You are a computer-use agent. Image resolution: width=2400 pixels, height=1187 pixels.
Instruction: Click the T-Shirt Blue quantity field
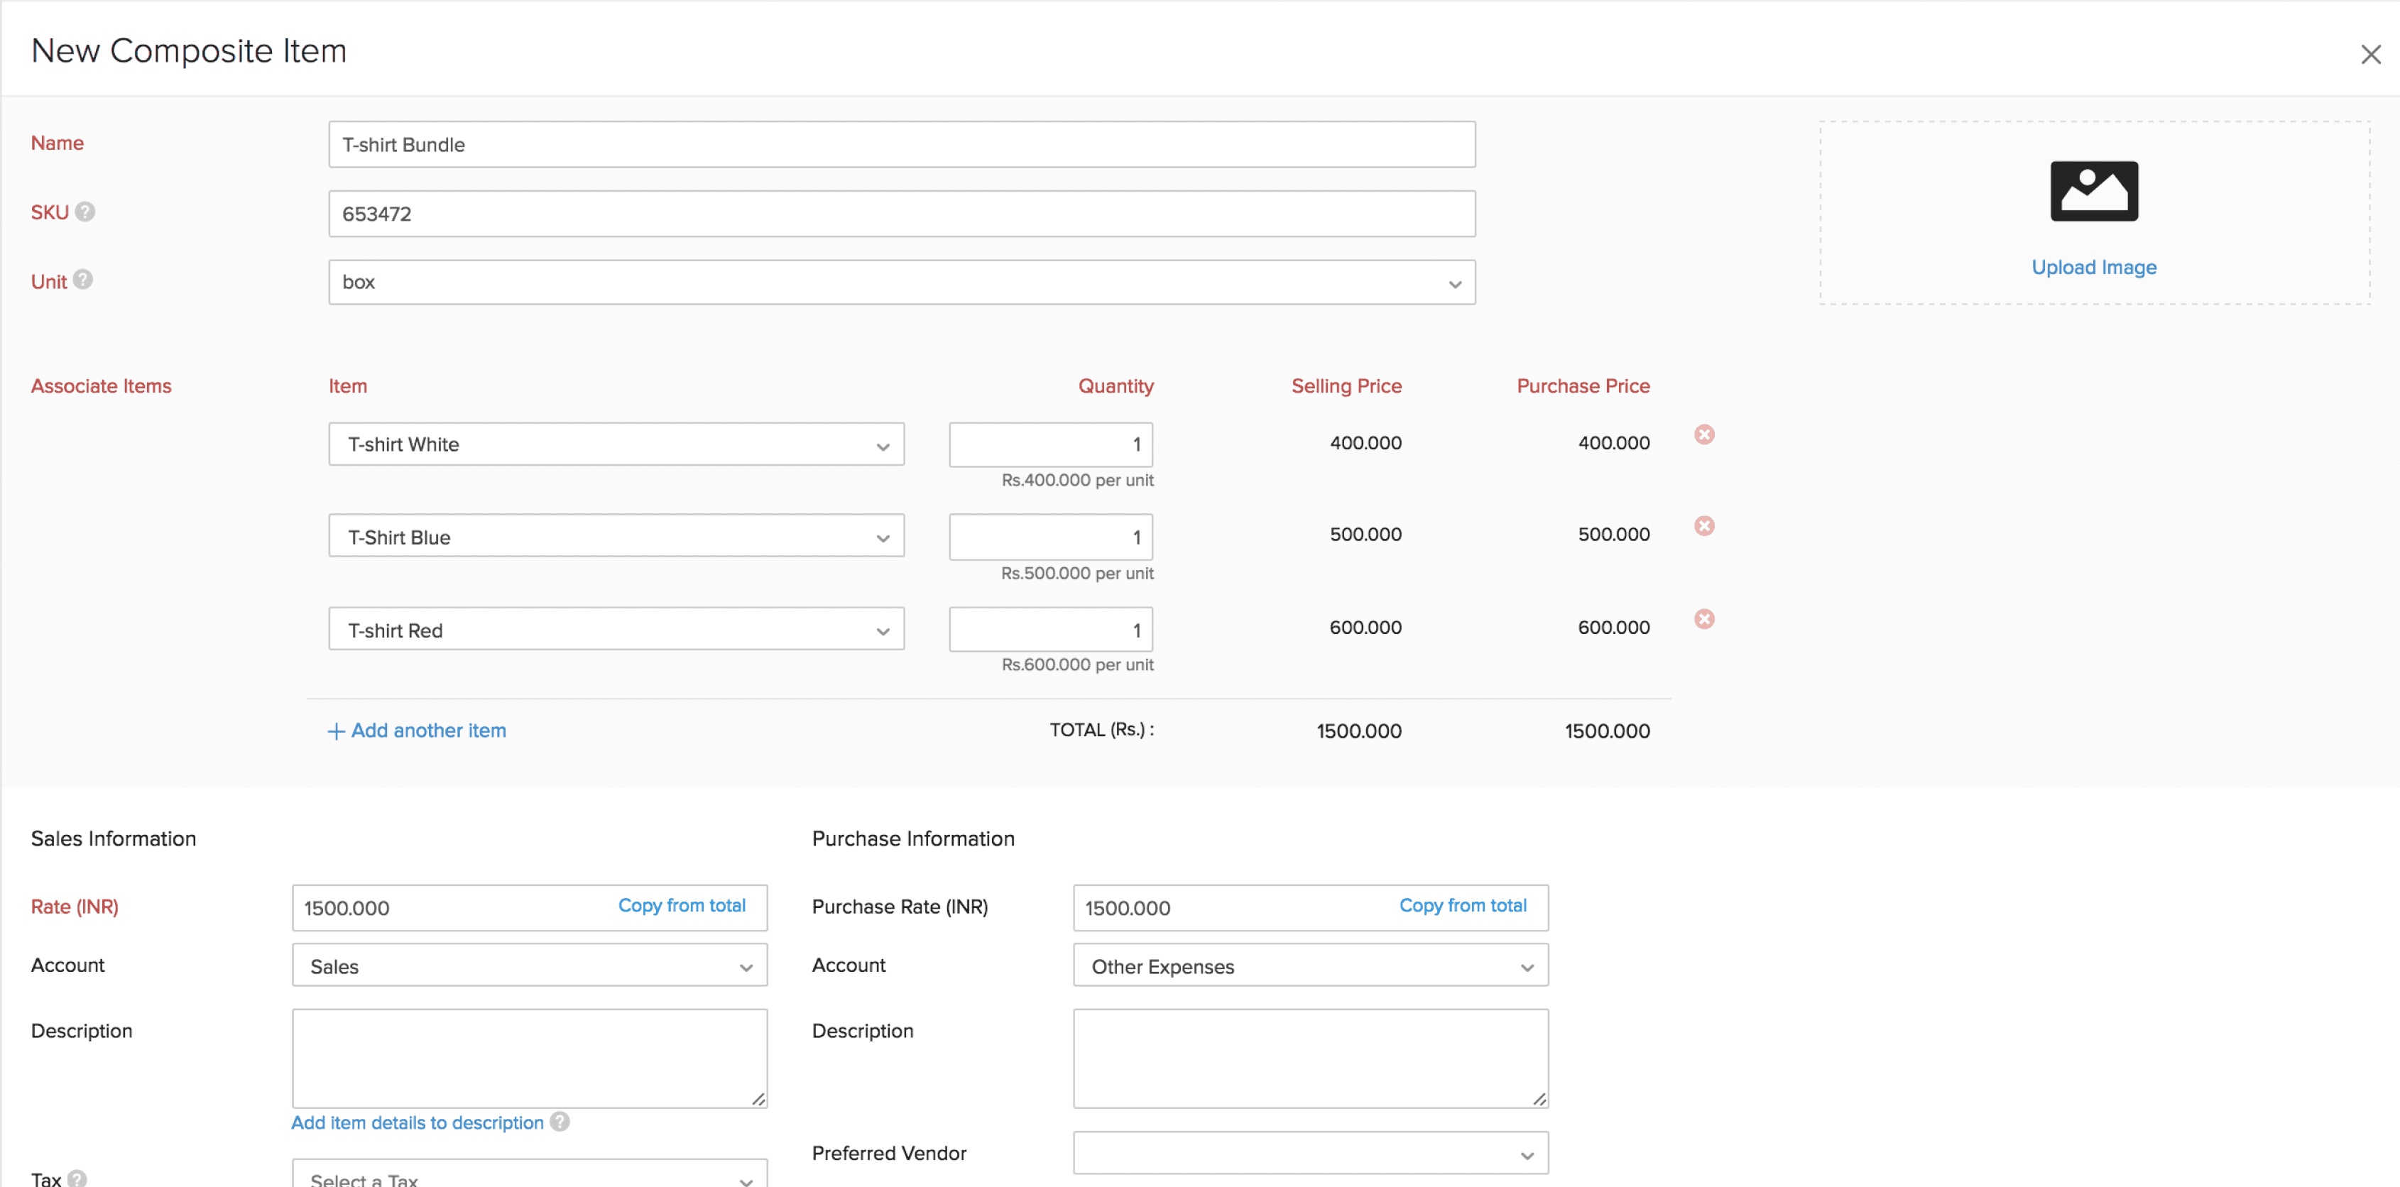tap(1050, 537)
